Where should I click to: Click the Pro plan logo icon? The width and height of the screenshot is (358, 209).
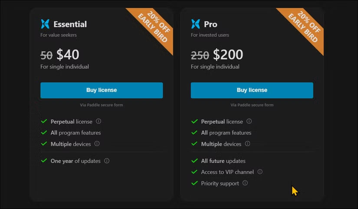(x=196, y=24)
